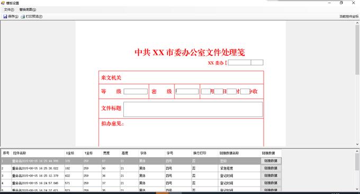
Task: Click the wide field after XX委办
Action: pyautogui.click(x=239, y=62)
